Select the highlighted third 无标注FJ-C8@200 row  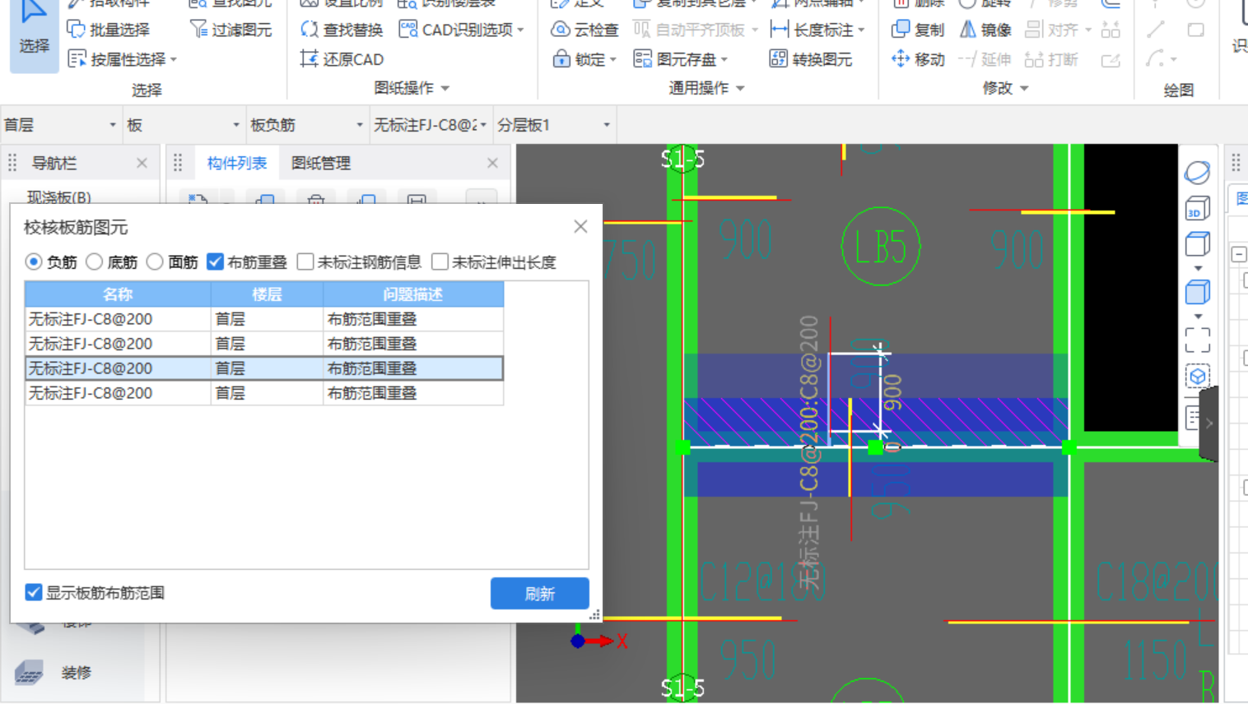264,368
